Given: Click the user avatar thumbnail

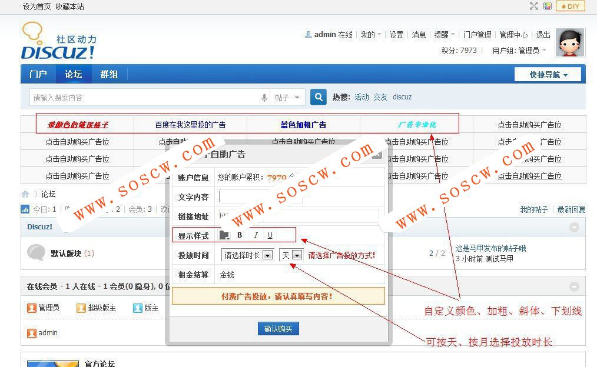Looking at the screenshot, I should pos(569,42).
